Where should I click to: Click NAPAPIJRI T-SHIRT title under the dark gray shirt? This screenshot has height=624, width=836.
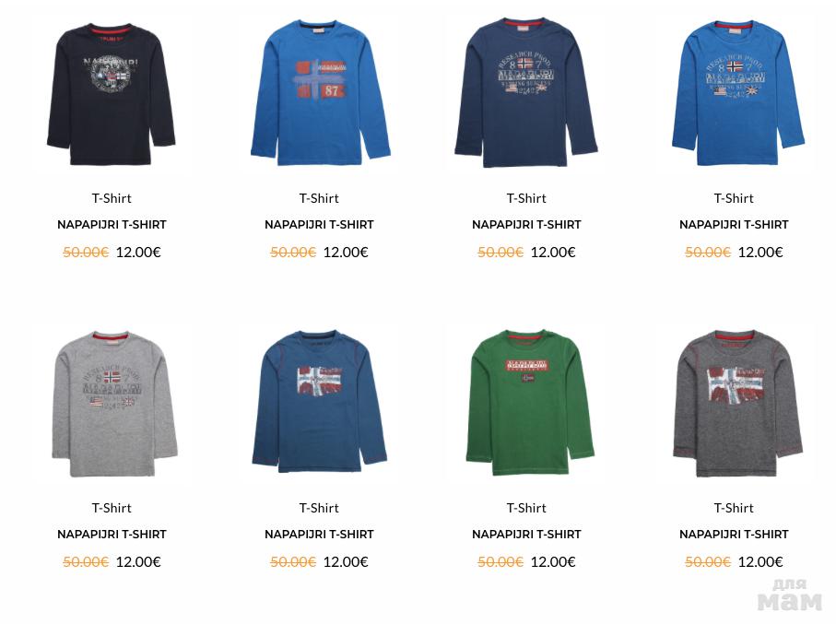click(x=735, y=535)
